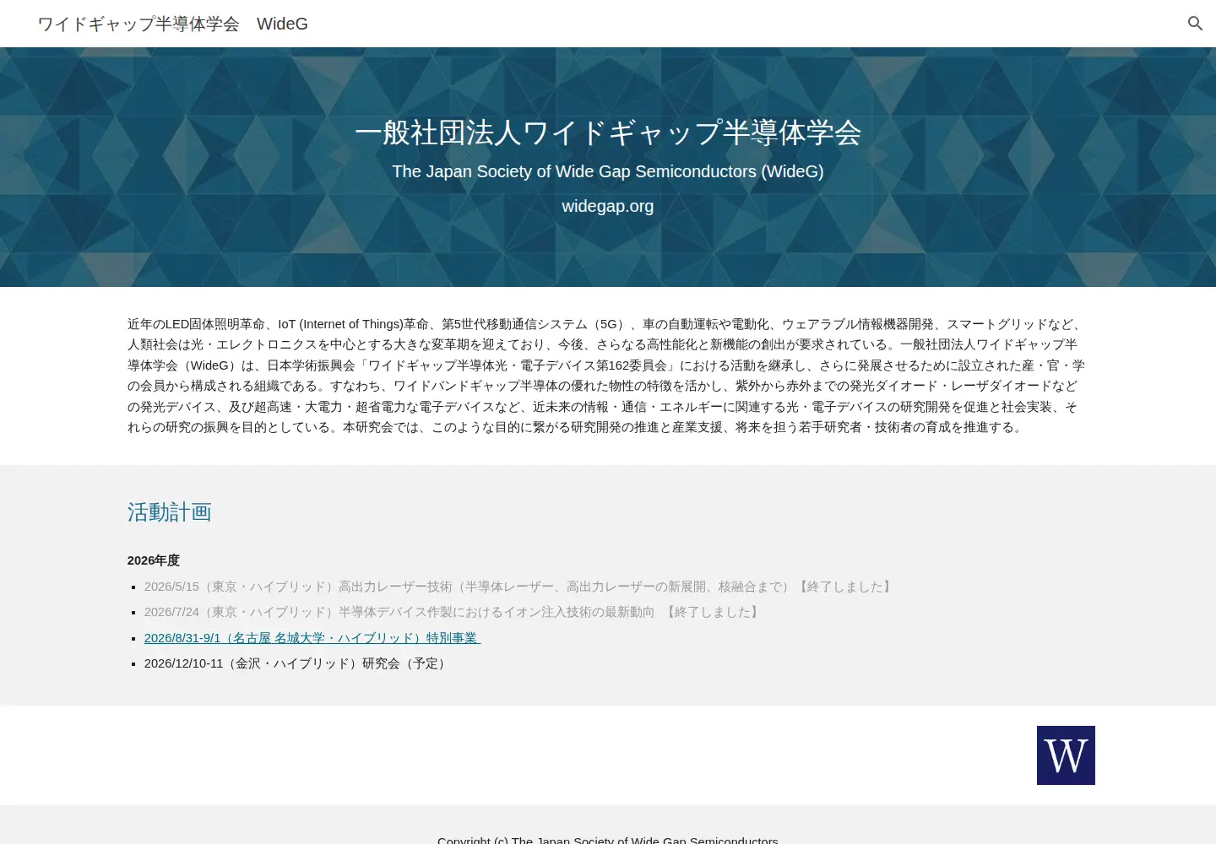Click the ワイドギャップ半導体学会 WideG site title

[x=173, y=24]
